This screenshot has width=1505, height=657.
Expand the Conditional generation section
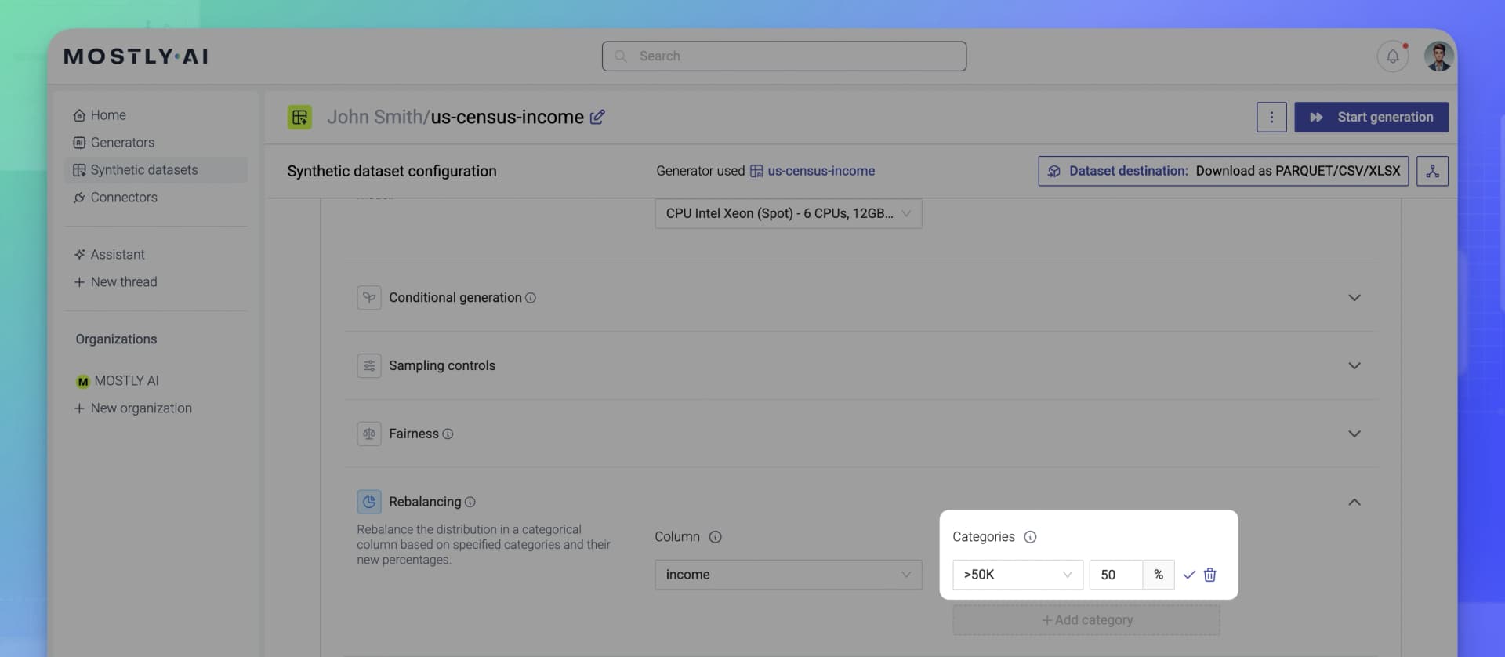1354,298
